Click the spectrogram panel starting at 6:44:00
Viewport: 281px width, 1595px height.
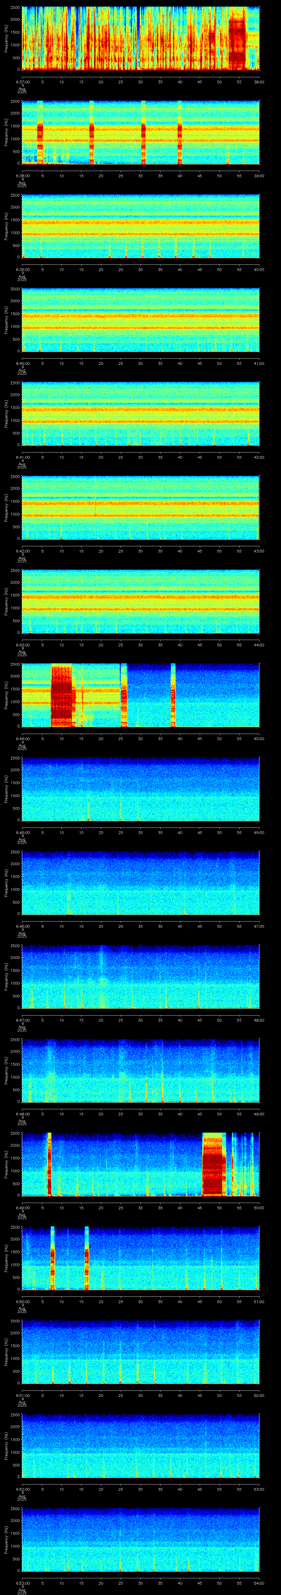[x=141, y=695]
